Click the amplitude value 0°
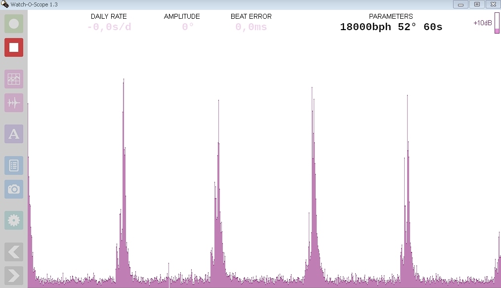The height and width of the screenshot is (288, 501). click(x=188, y=27)
